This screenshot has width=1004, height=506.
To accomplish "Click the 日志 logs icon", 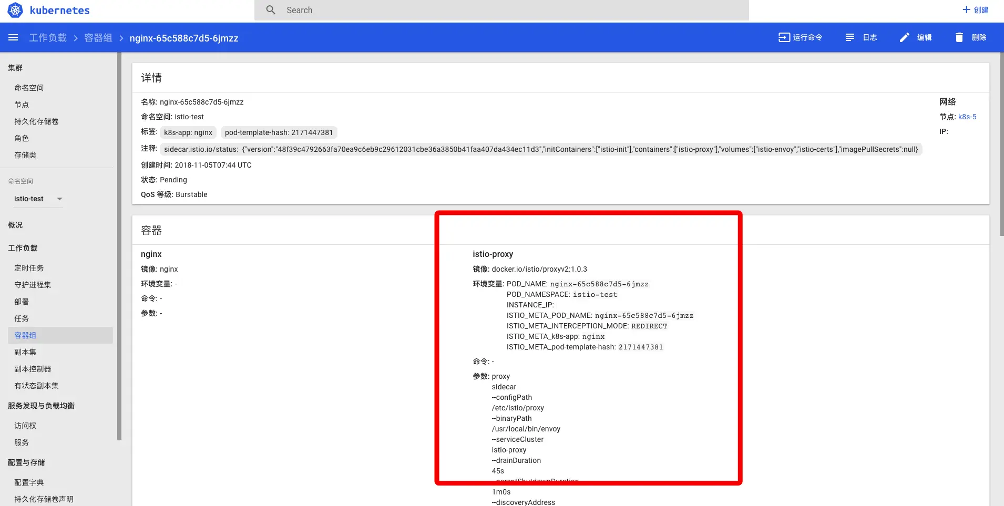I will [x=850, y=37].
